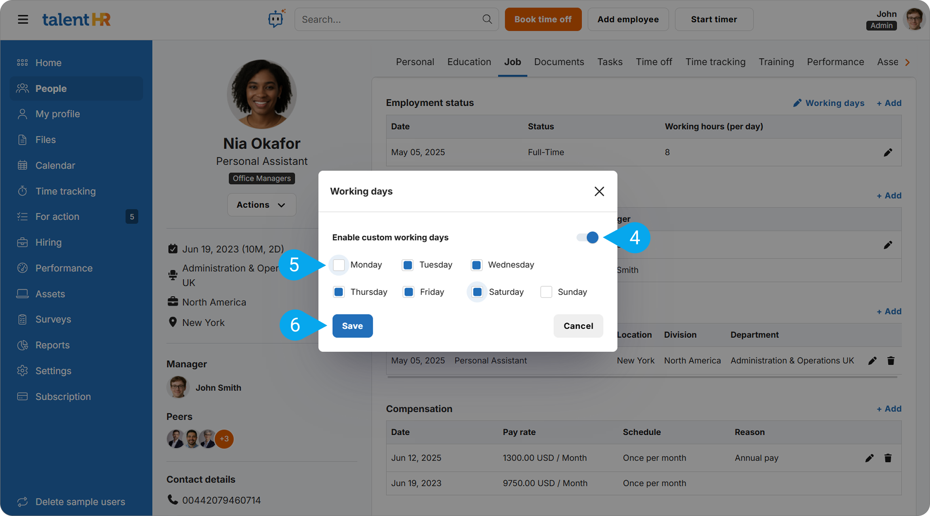Image resolution: width=930 pixels, height=516 pixels.
Task: Expand the Actions dropdown
Action: pyautogui.click(x=261, y=205)
